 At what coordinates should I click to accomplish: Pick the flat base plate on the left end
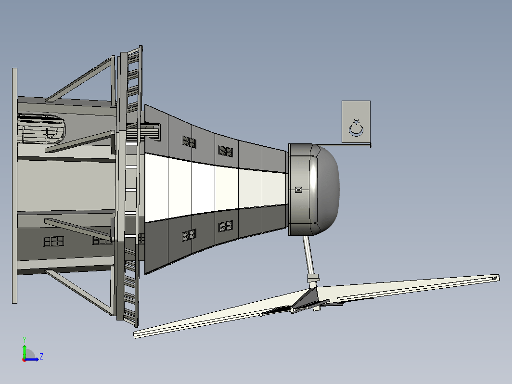(15, 186)
